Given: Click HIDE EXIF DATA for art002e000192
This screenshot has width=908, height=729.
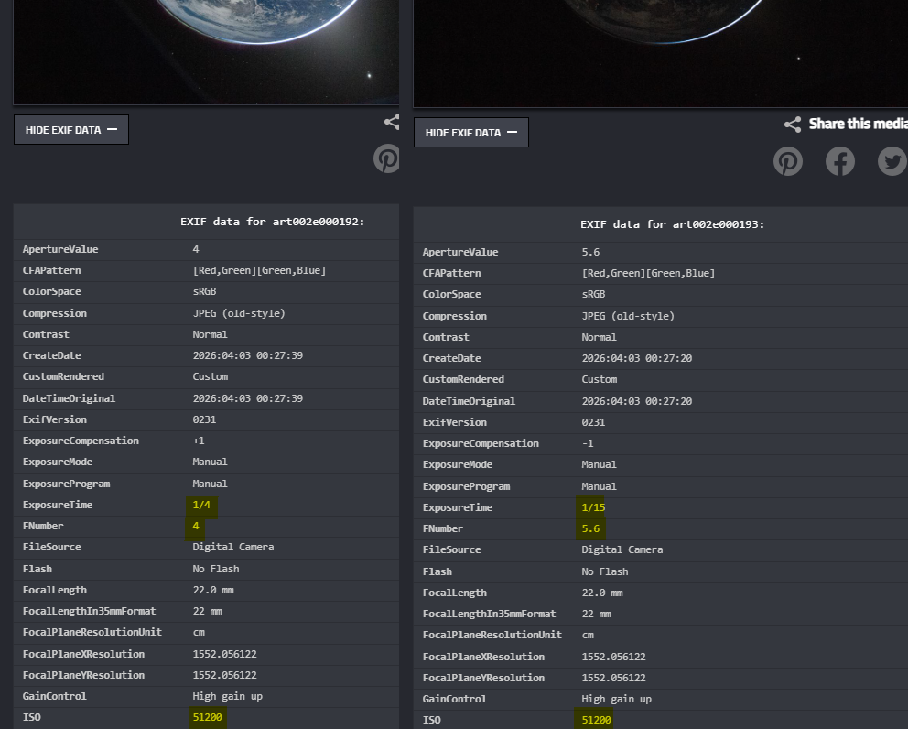Looking at the screenshot, I should click(x=71, y=130).
